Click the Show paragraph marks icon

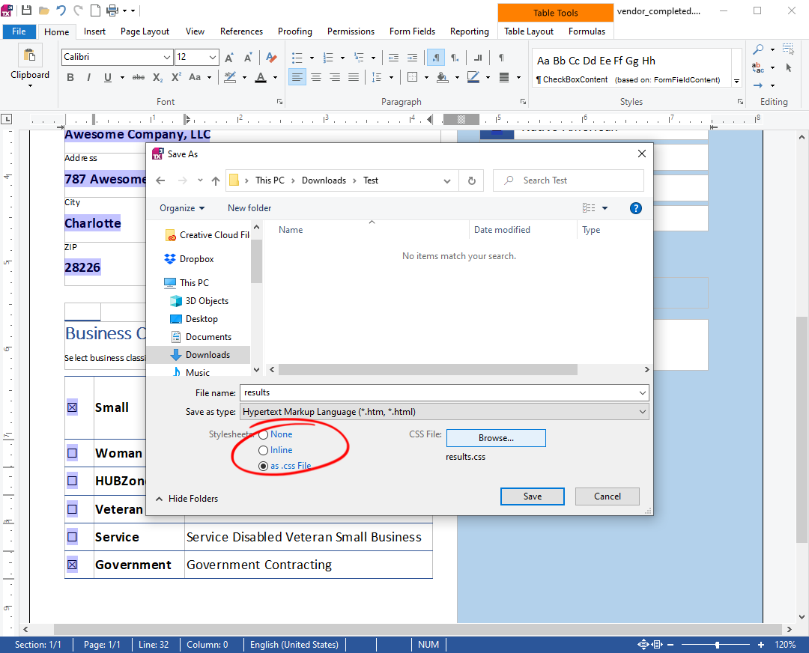pyautogui.click(x=501, y=57)
